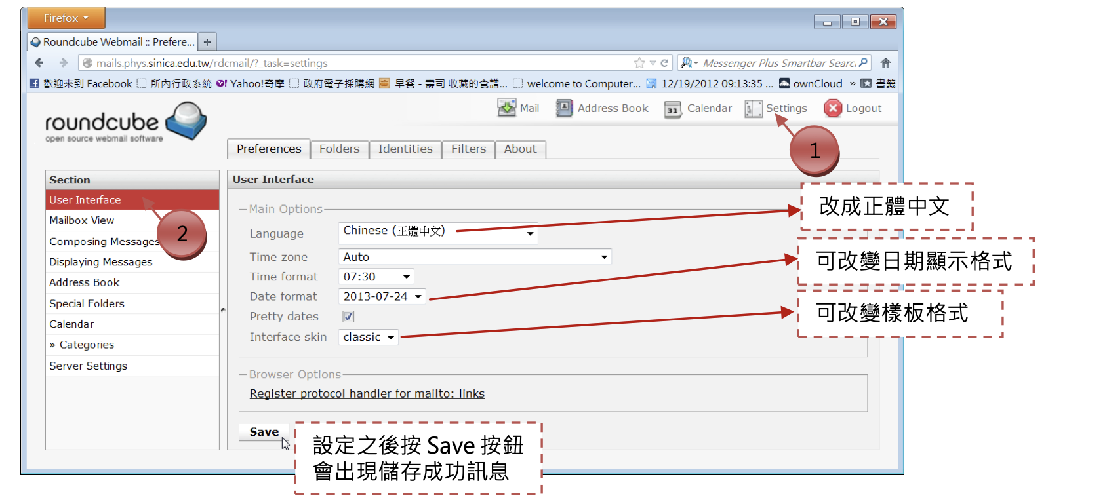Switch to the Folders tab
The width and height of the screenshot is (1107, 502).
click(339, 149)
